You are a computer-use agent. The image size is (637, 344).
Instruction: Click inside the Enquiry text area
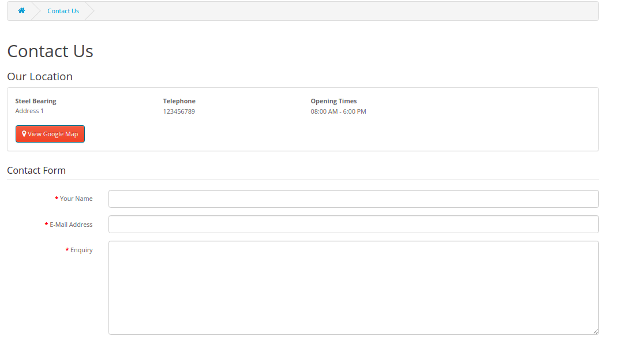pos(354,288)
